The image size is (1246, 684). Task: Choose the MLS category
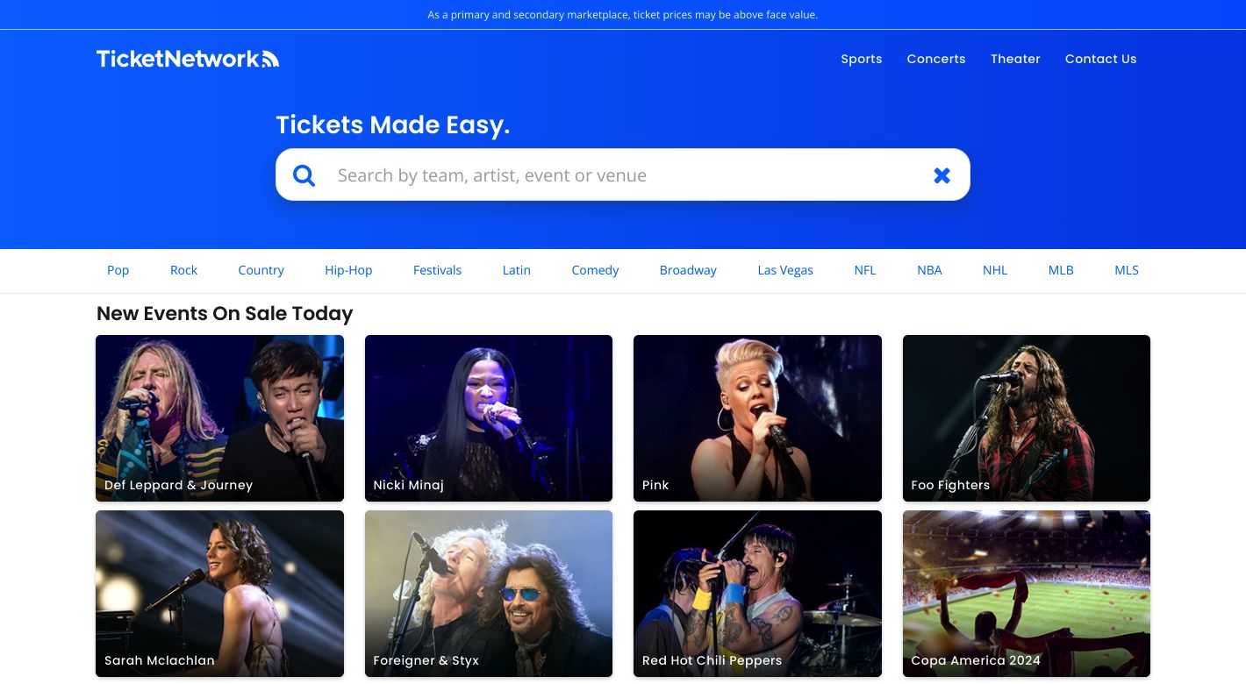pos(1127,270)
